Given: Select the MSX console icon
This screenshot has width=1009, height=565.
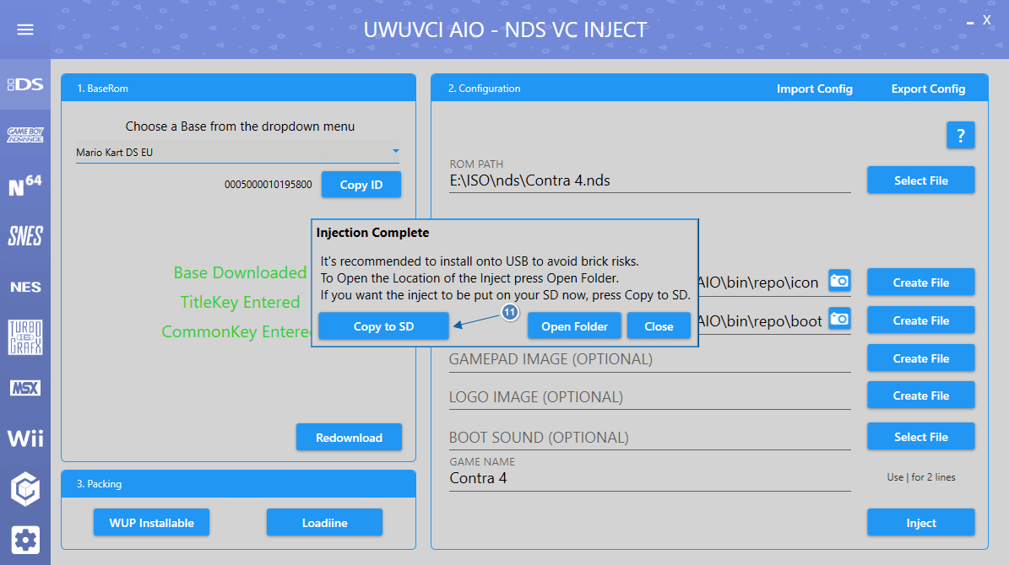Looking at the screenshot, I should (25, 388).
